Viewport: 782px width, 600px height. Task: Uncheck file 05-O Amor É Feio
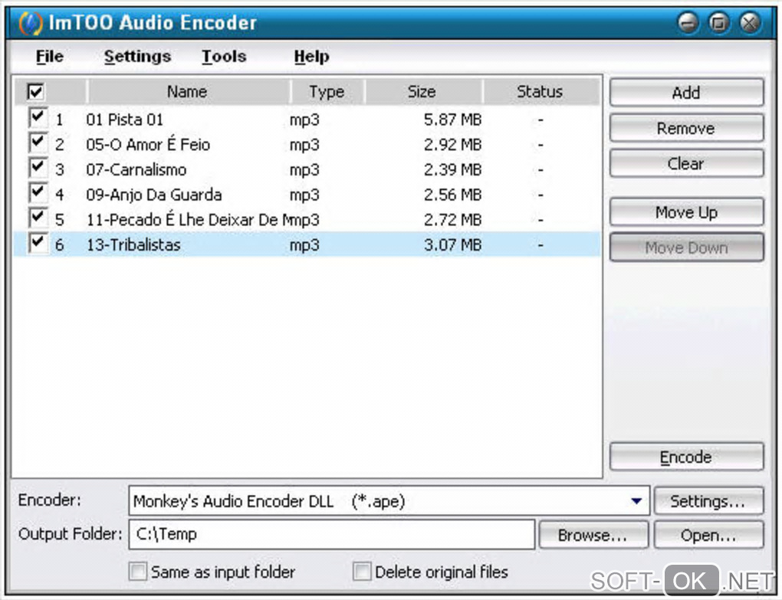click(x=38, y=143)
